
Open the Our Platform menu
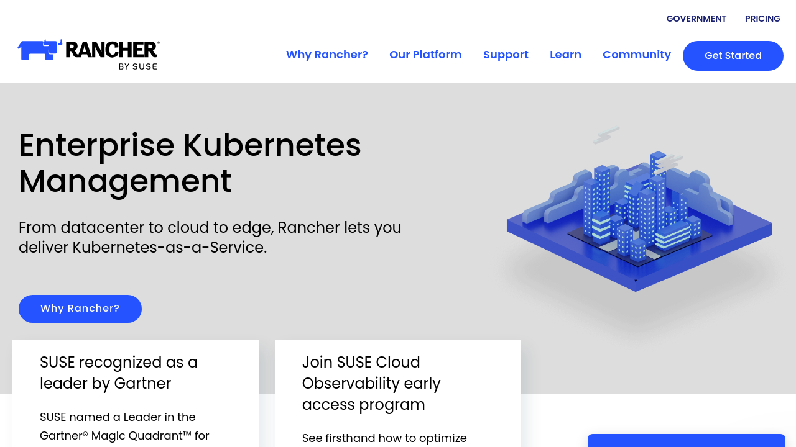click(x=425, y=55)
